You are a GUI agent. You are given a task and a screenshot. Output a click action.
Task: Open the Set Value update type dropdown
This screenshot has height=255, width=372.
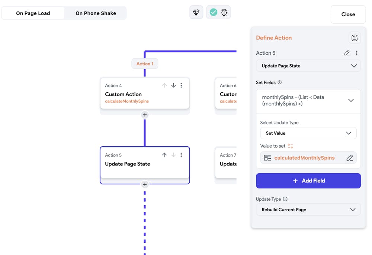308,133
